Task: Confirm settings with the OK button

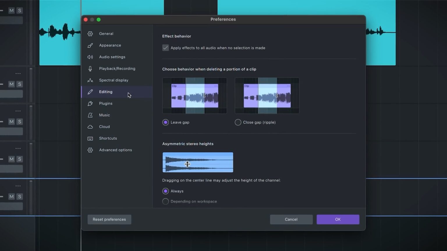Action: (338, 219)
